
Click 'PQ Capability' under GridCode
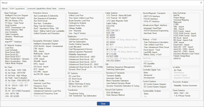149,64
